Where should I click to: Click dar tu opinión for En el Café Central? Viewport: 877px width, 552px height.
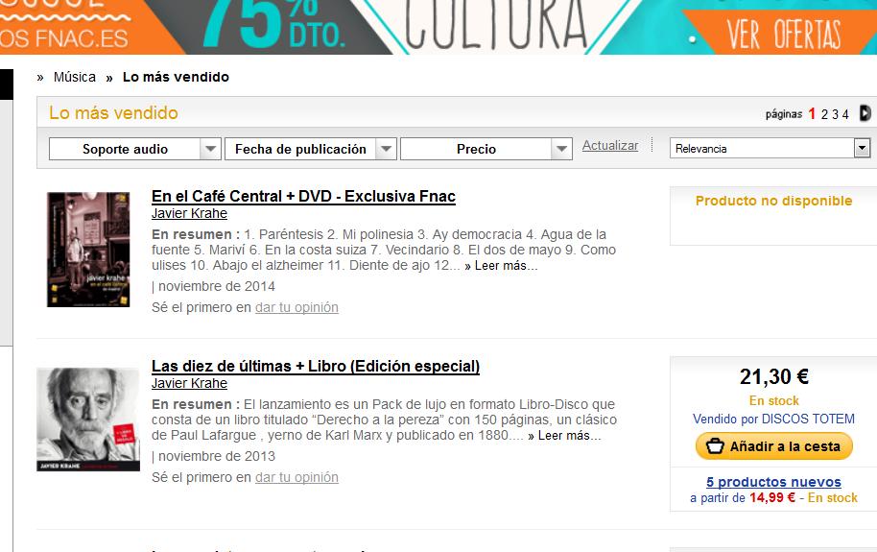pyautogui.click(x=296, y=307)
